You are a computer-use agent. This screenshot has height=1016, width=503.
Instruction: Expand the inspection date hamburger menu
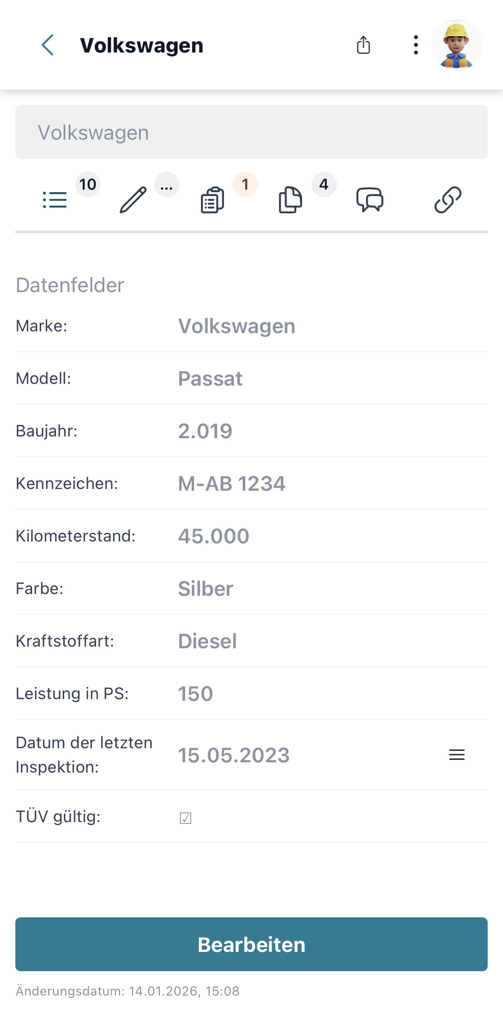coord(456,755)
